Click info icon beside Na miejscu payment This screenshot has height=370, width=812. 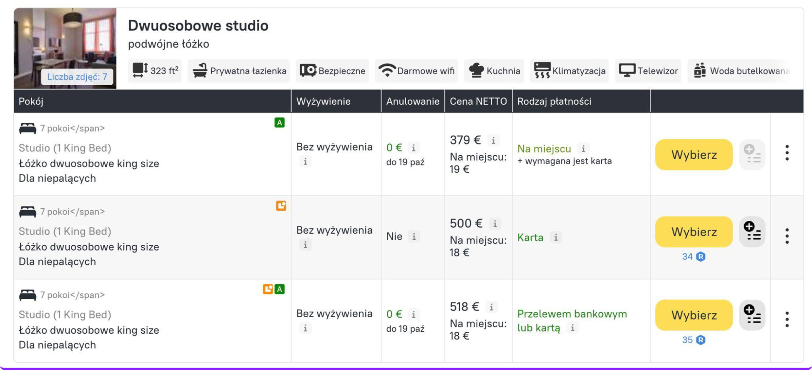pyautogui.click(x=583, y=148)
